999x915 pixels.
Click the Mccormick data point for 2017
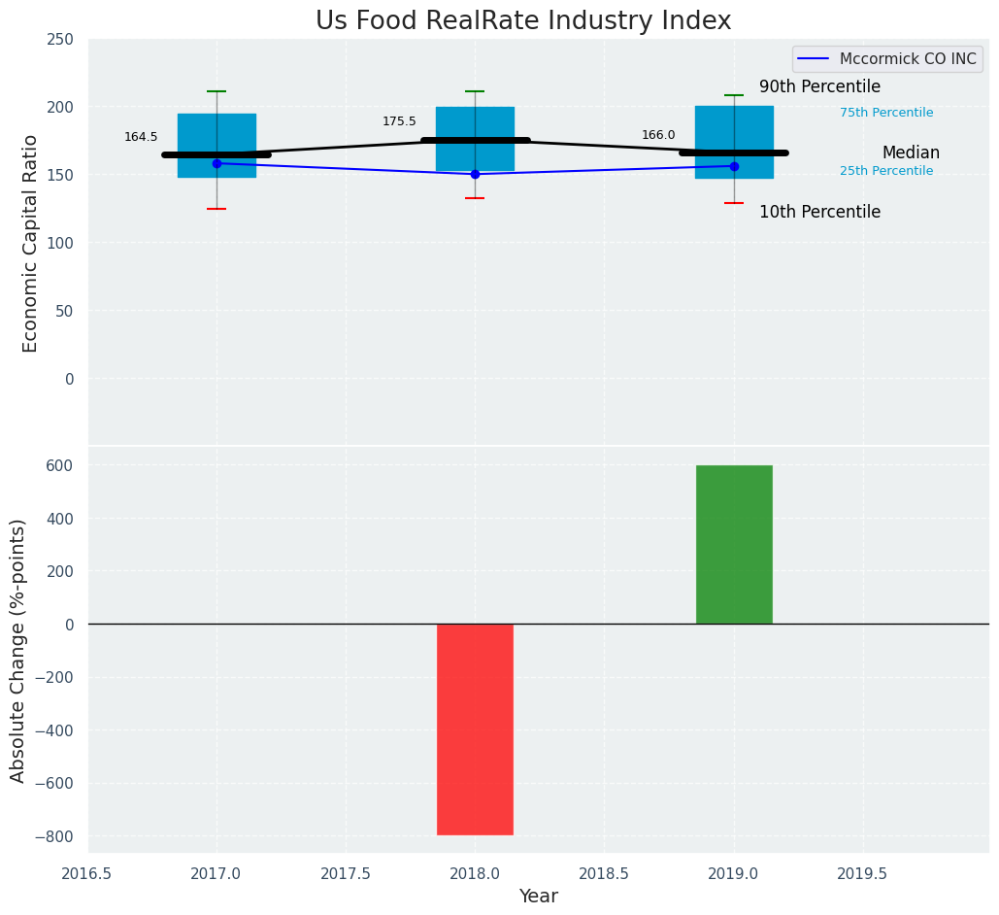tap(216, 163)
